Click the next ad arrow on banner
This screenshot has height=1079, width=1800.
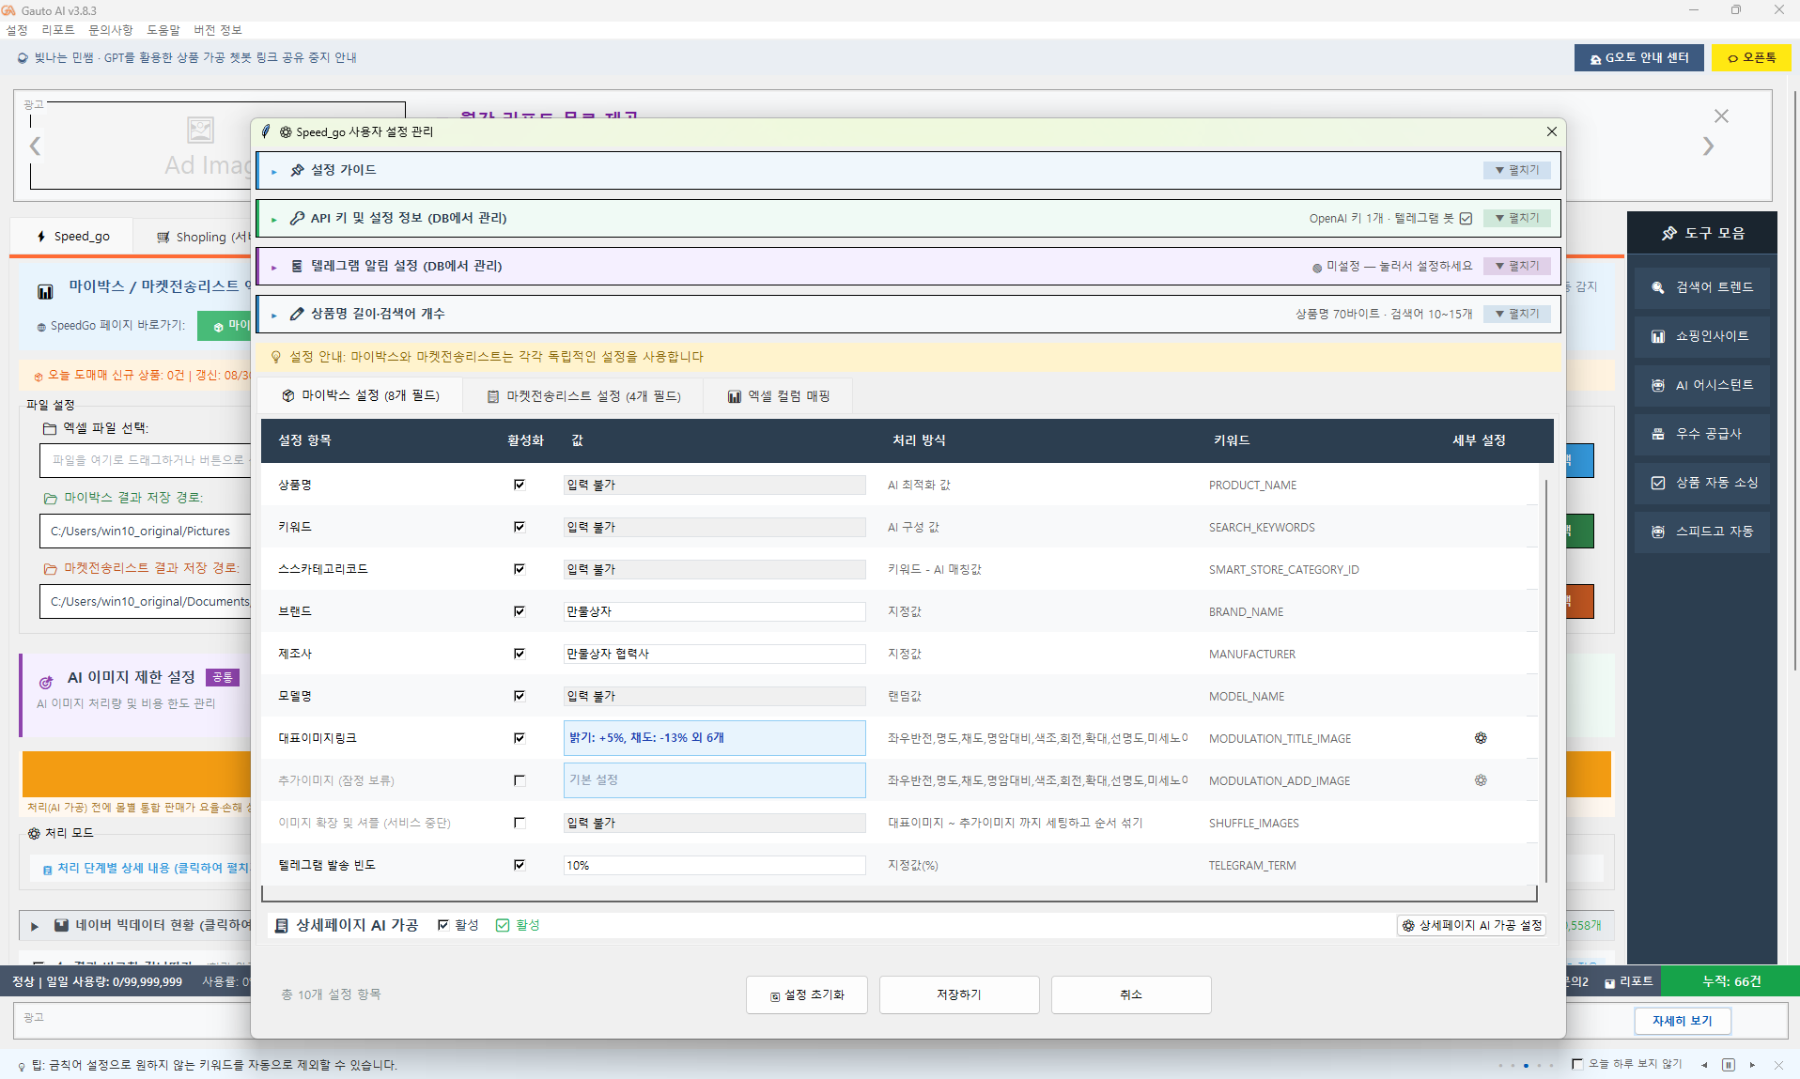1708,146
